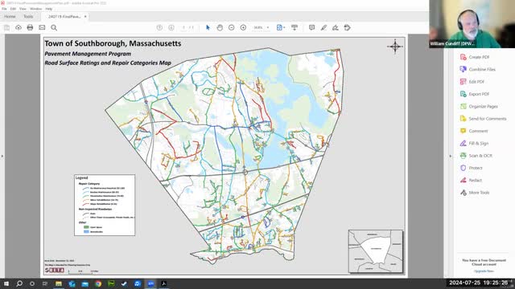Open the Windows Start menu

6,283
